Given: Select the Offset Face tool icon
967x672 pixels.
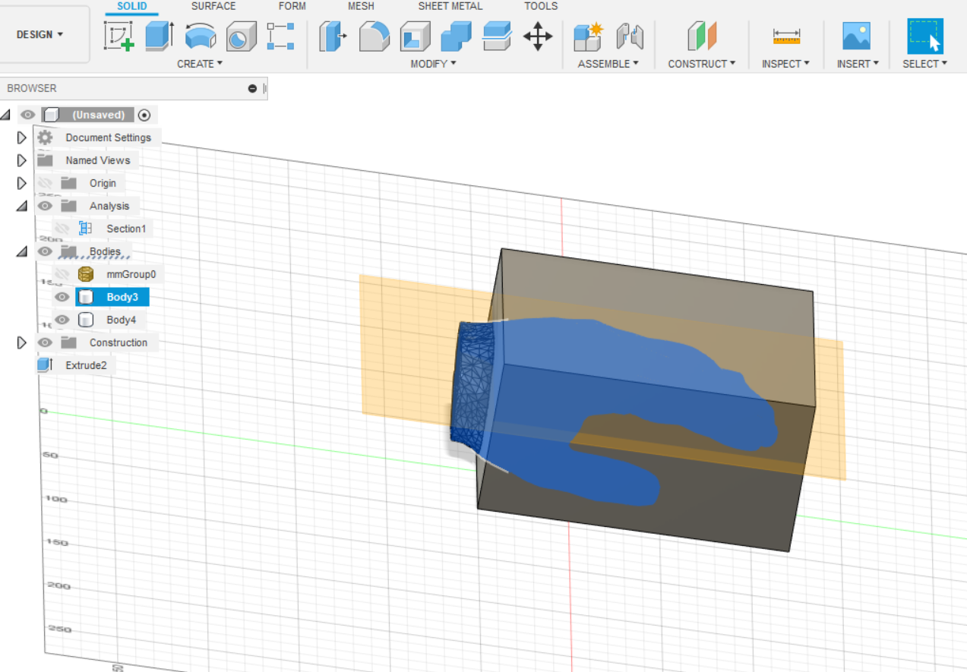Looking at the screenshot, I should point(497,36).
